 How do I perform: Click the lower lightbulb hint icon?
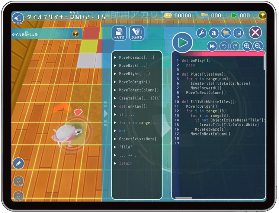(19, 196)
